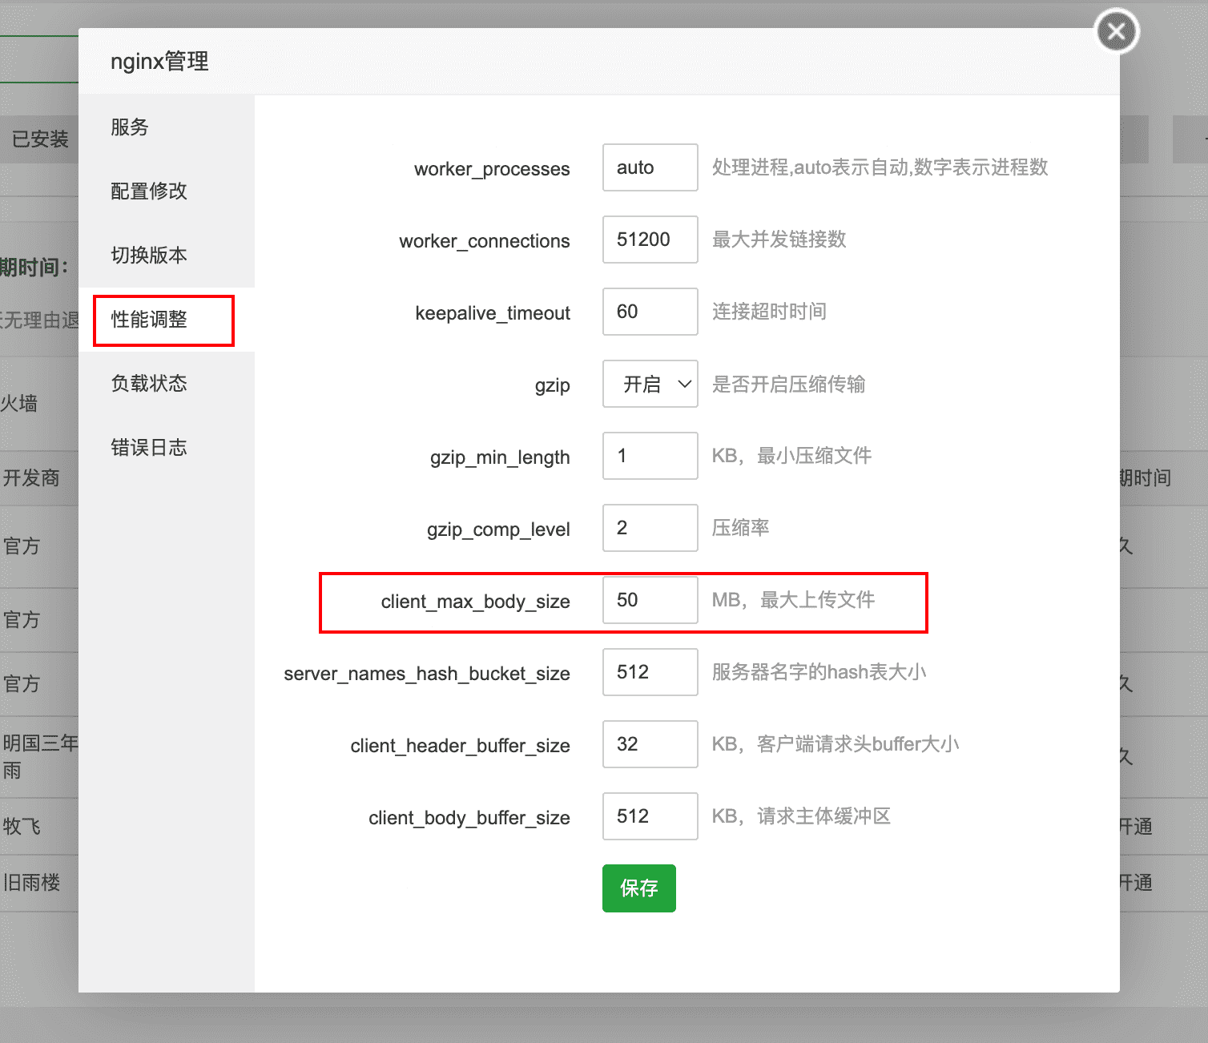Select the 性能调整 sidebar tab
Screen dimensions: 1208x1043
[x=147, y=319]
